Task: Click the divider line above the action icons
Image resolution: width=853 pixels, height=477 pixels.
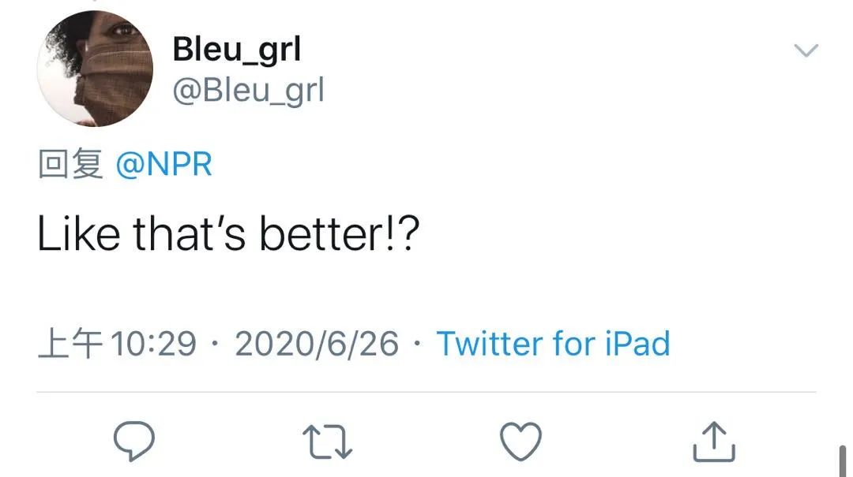Action: [x=426, y=392]
